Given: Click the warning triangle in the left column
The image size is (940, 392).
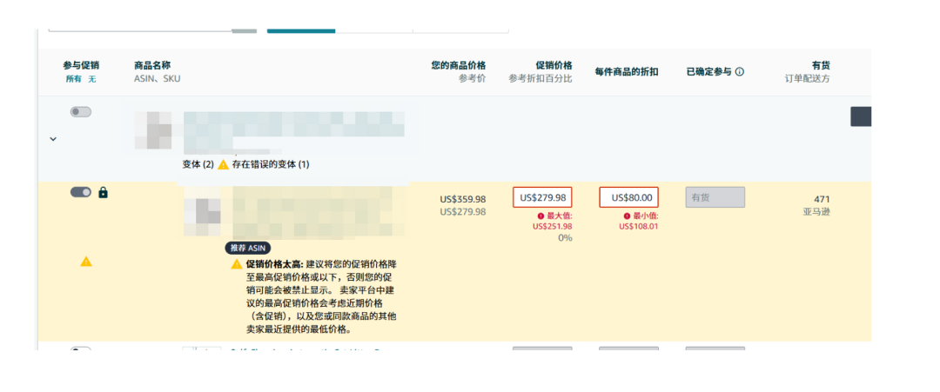Looking at the screenshot, I should [86, 261].
